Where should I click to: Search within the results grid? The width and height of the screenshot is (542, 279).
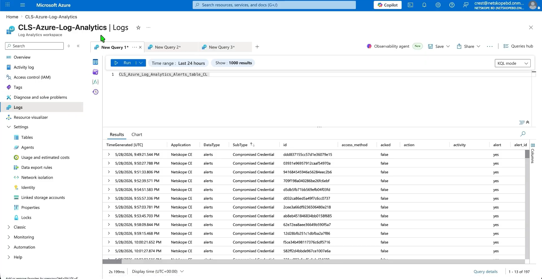[523, 134]
